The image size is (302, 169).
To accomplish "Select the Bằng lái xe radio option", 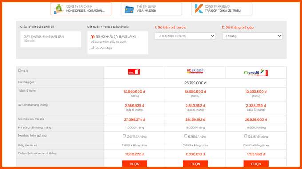I will click(x=115, y=37).
